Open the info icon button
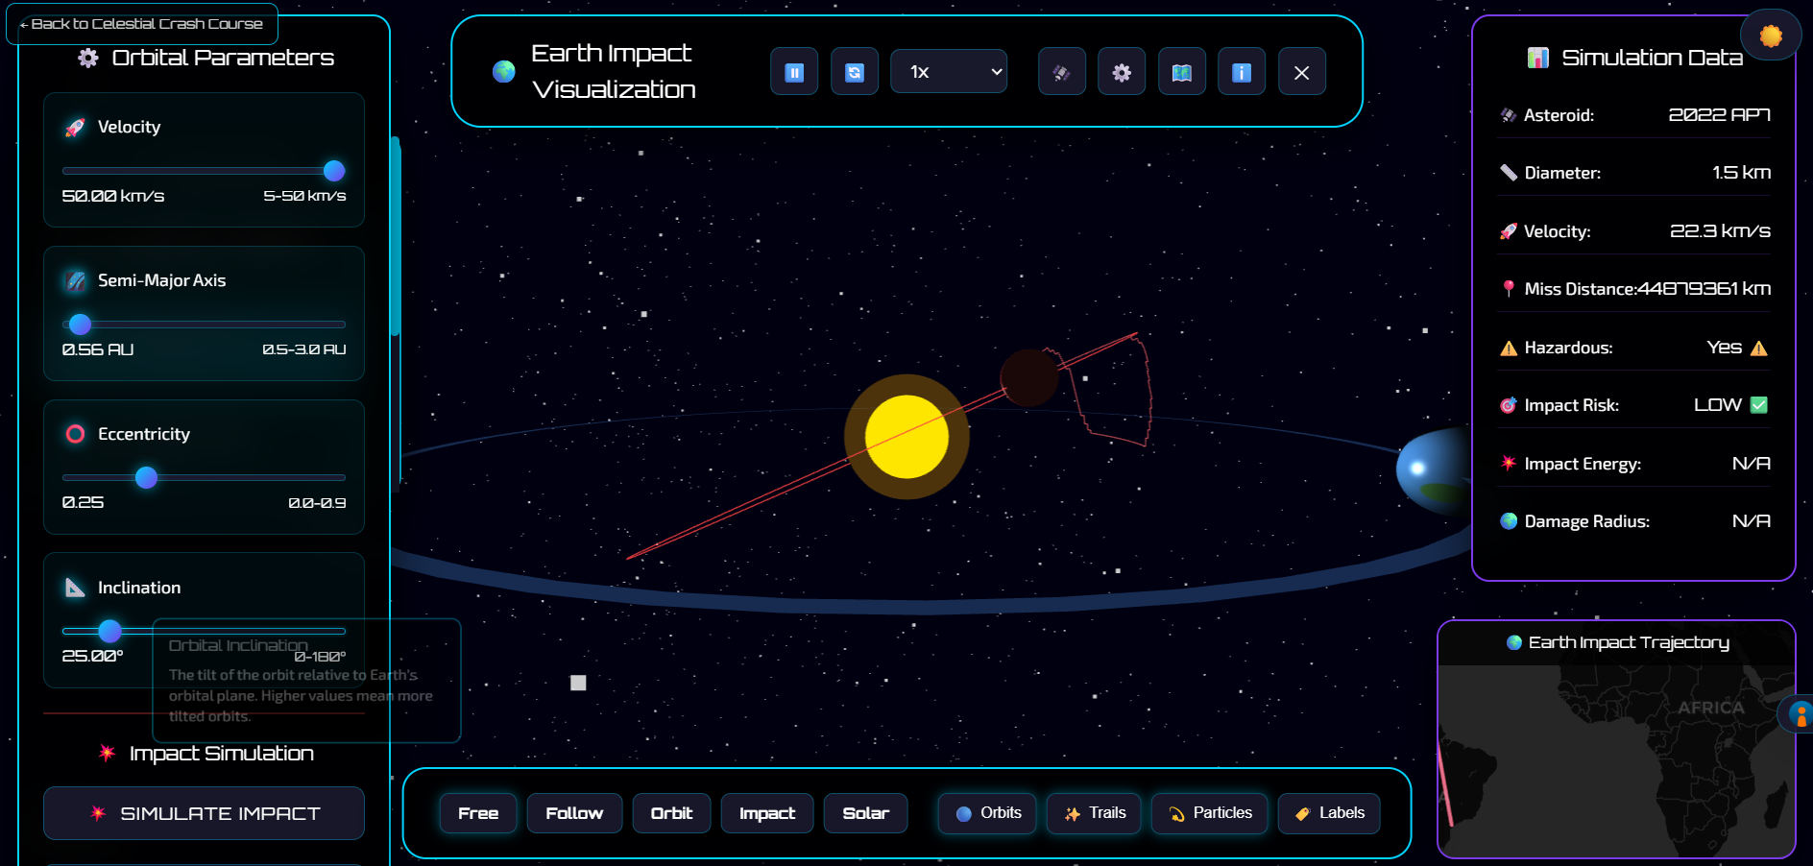1813x866 pixels. (1242, 72)
